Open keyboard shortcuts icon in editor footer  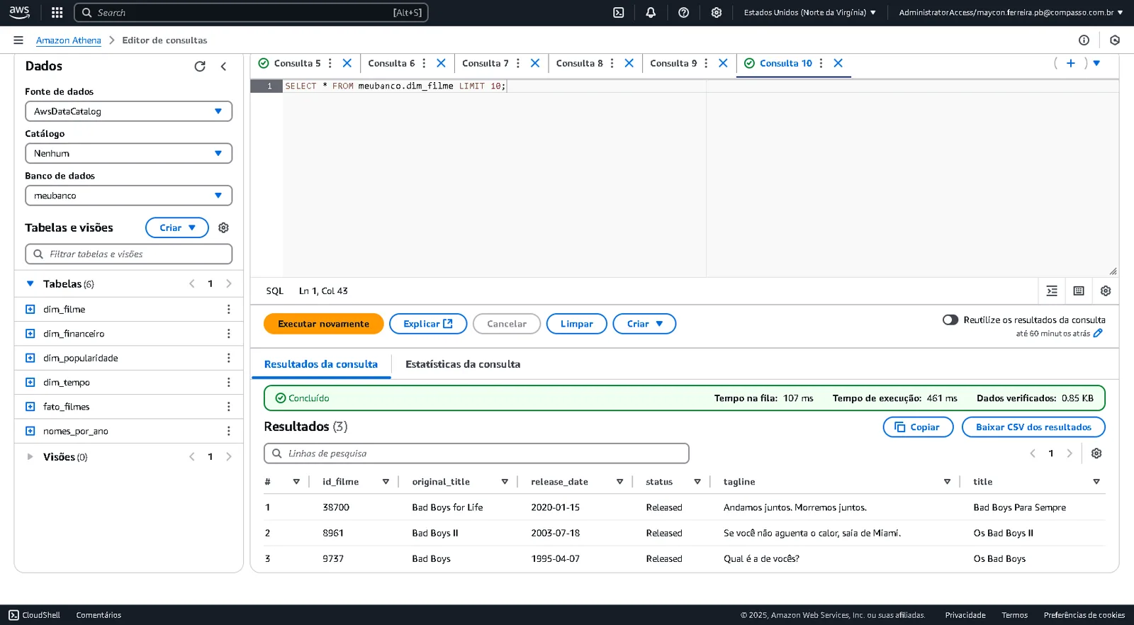1079,291
